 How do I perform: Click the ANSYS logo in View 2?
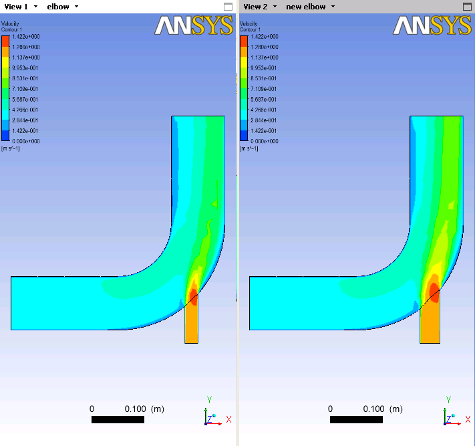coord(432,25)
